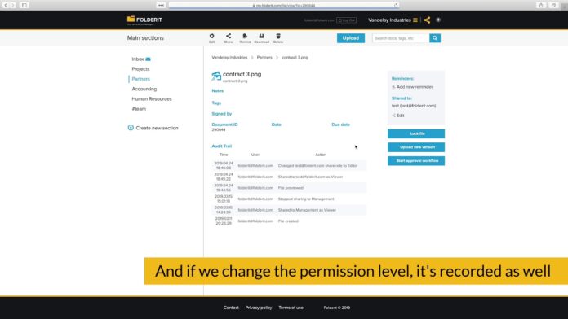
Task: Click the Remind bell icon
Action: tap(245, 36)
